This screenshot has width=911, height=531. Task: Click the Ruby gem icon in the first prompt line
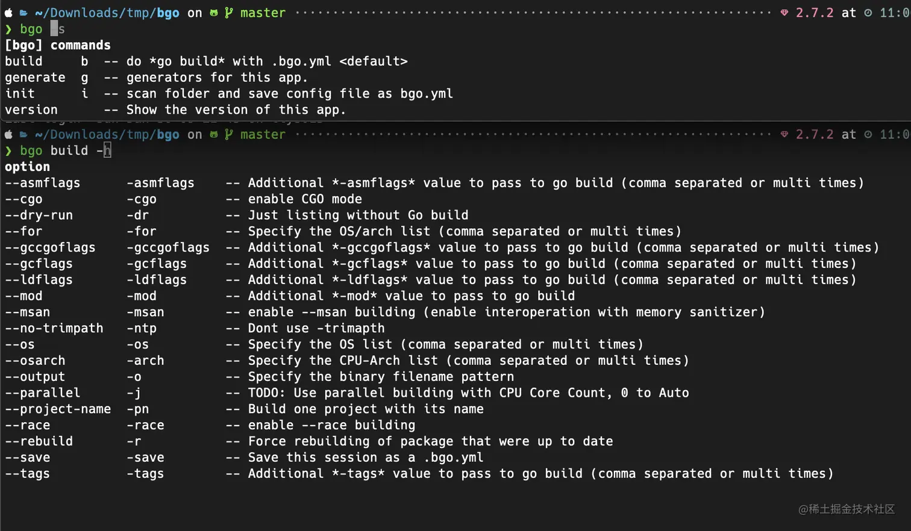click(784, 13)
